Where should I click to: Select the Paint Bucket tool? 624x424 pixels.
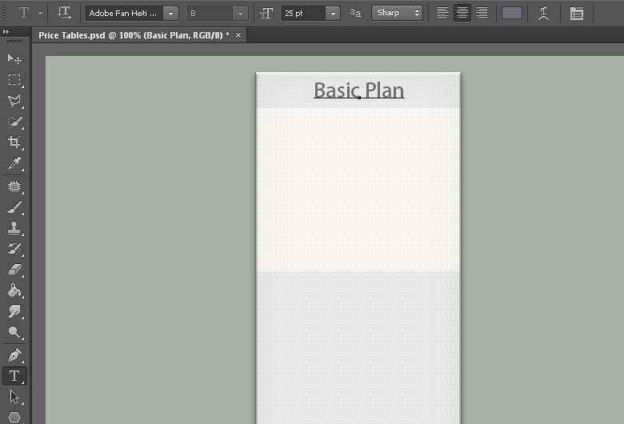[x=14, y=291]
